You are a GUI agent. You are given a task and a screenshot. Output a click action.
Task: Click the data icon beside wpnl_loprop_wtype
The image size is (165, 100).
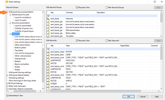(48, 52)
